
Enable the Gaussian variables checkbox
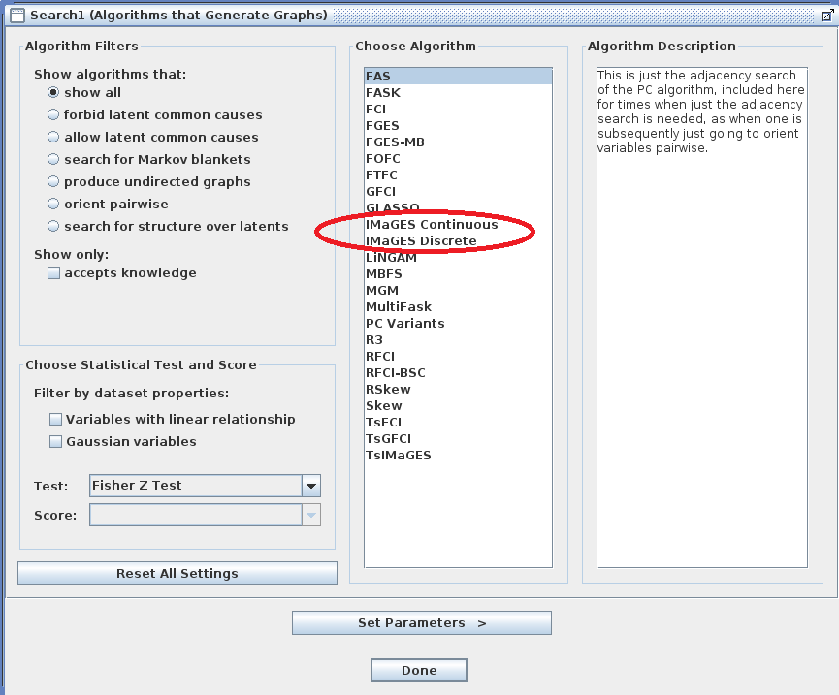55,441
